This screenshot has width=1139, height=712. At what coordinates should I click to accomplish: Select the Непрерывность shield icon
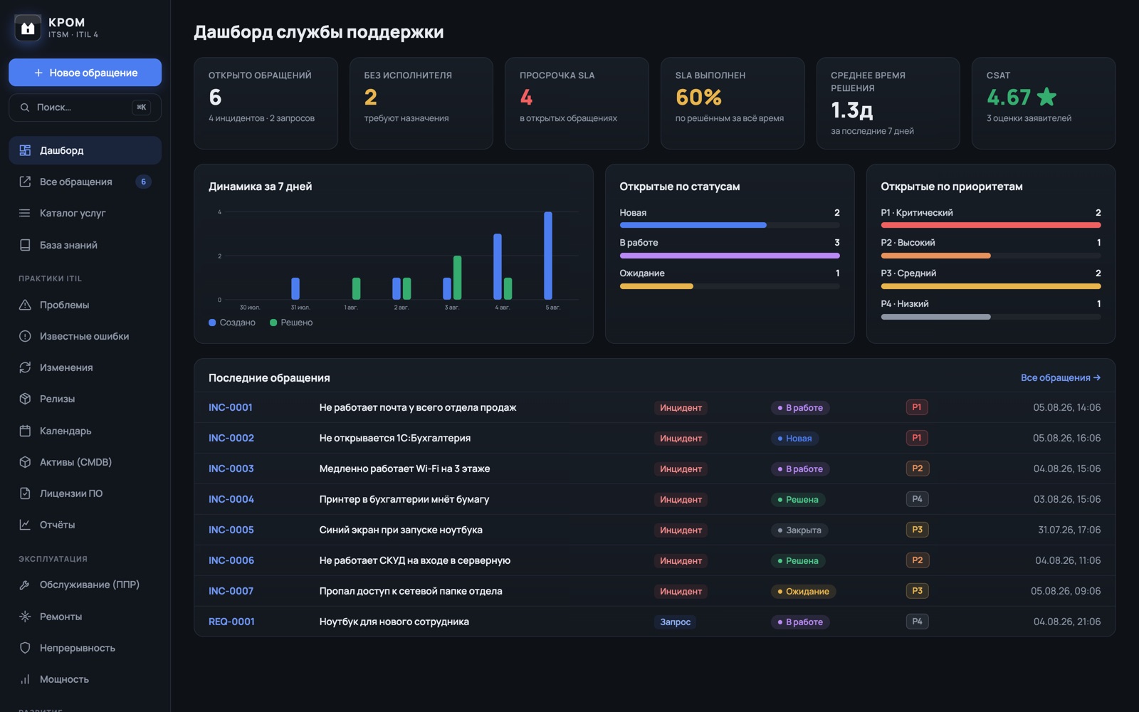click(25, 648)
